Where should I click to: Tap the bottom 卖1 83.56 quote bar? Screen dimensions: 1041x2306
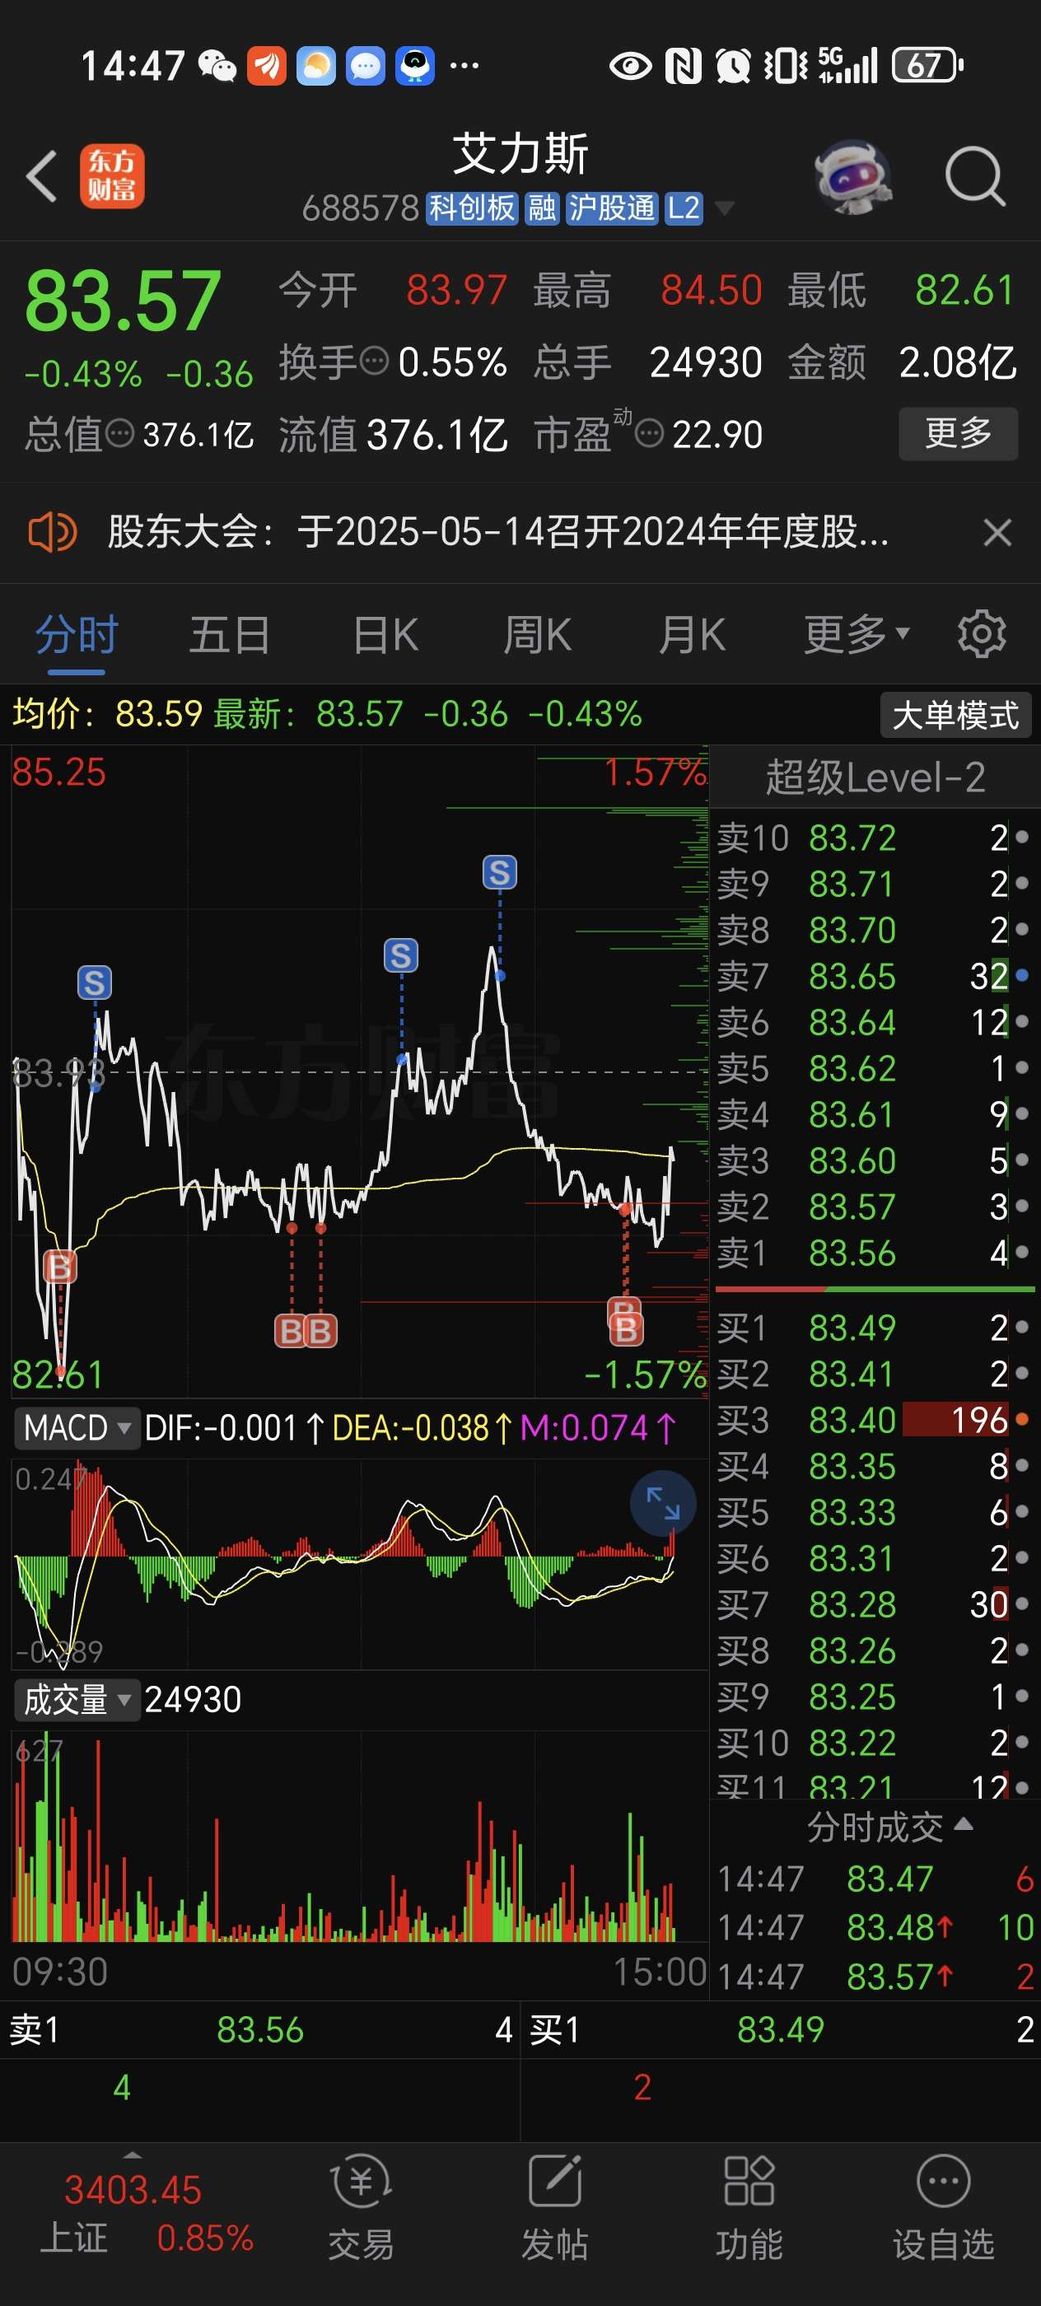pos(259,2029)
